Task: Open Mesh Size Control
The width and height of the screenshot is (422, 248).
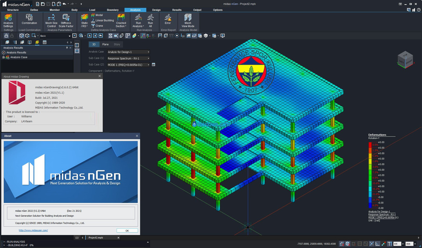Action: [x=51, y=21]
